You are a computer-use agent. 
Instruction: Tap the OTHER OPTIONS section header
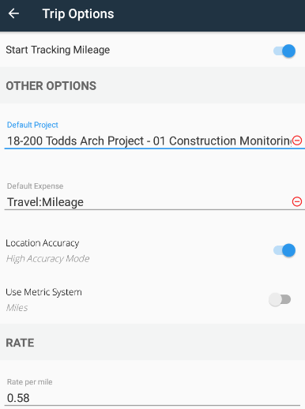click(51, 86)
